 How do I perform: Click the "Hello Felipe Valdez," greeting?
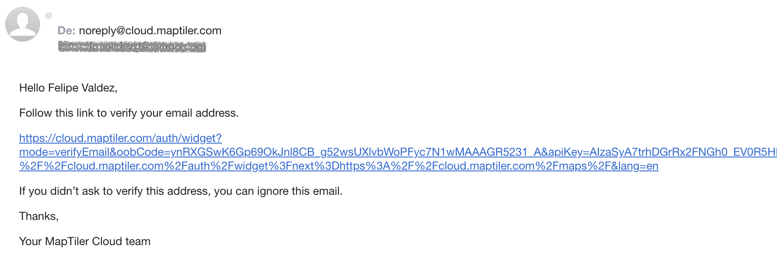[x=68, y=88]
